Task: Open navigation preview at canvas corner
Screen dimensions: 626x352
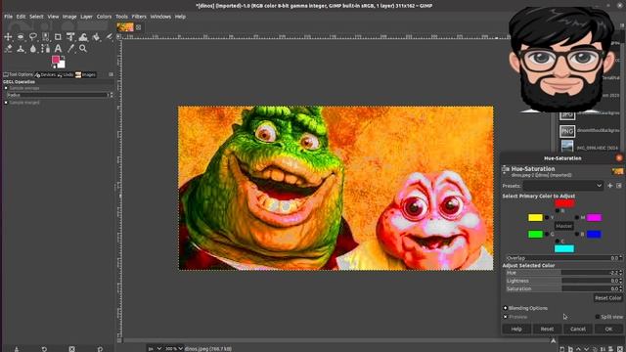Action: [553, 340]
